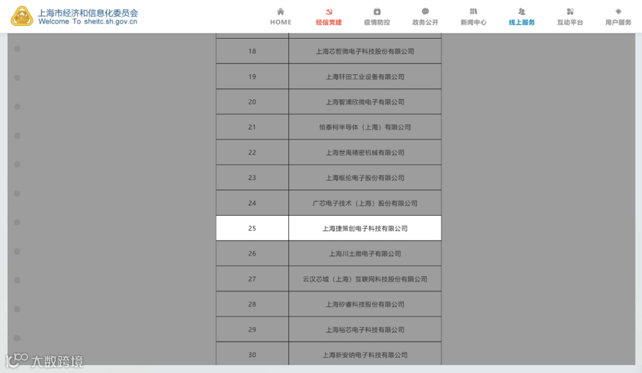Click row number 28
The width and height of the screenshot is (642, 373).
coord(252,304)
